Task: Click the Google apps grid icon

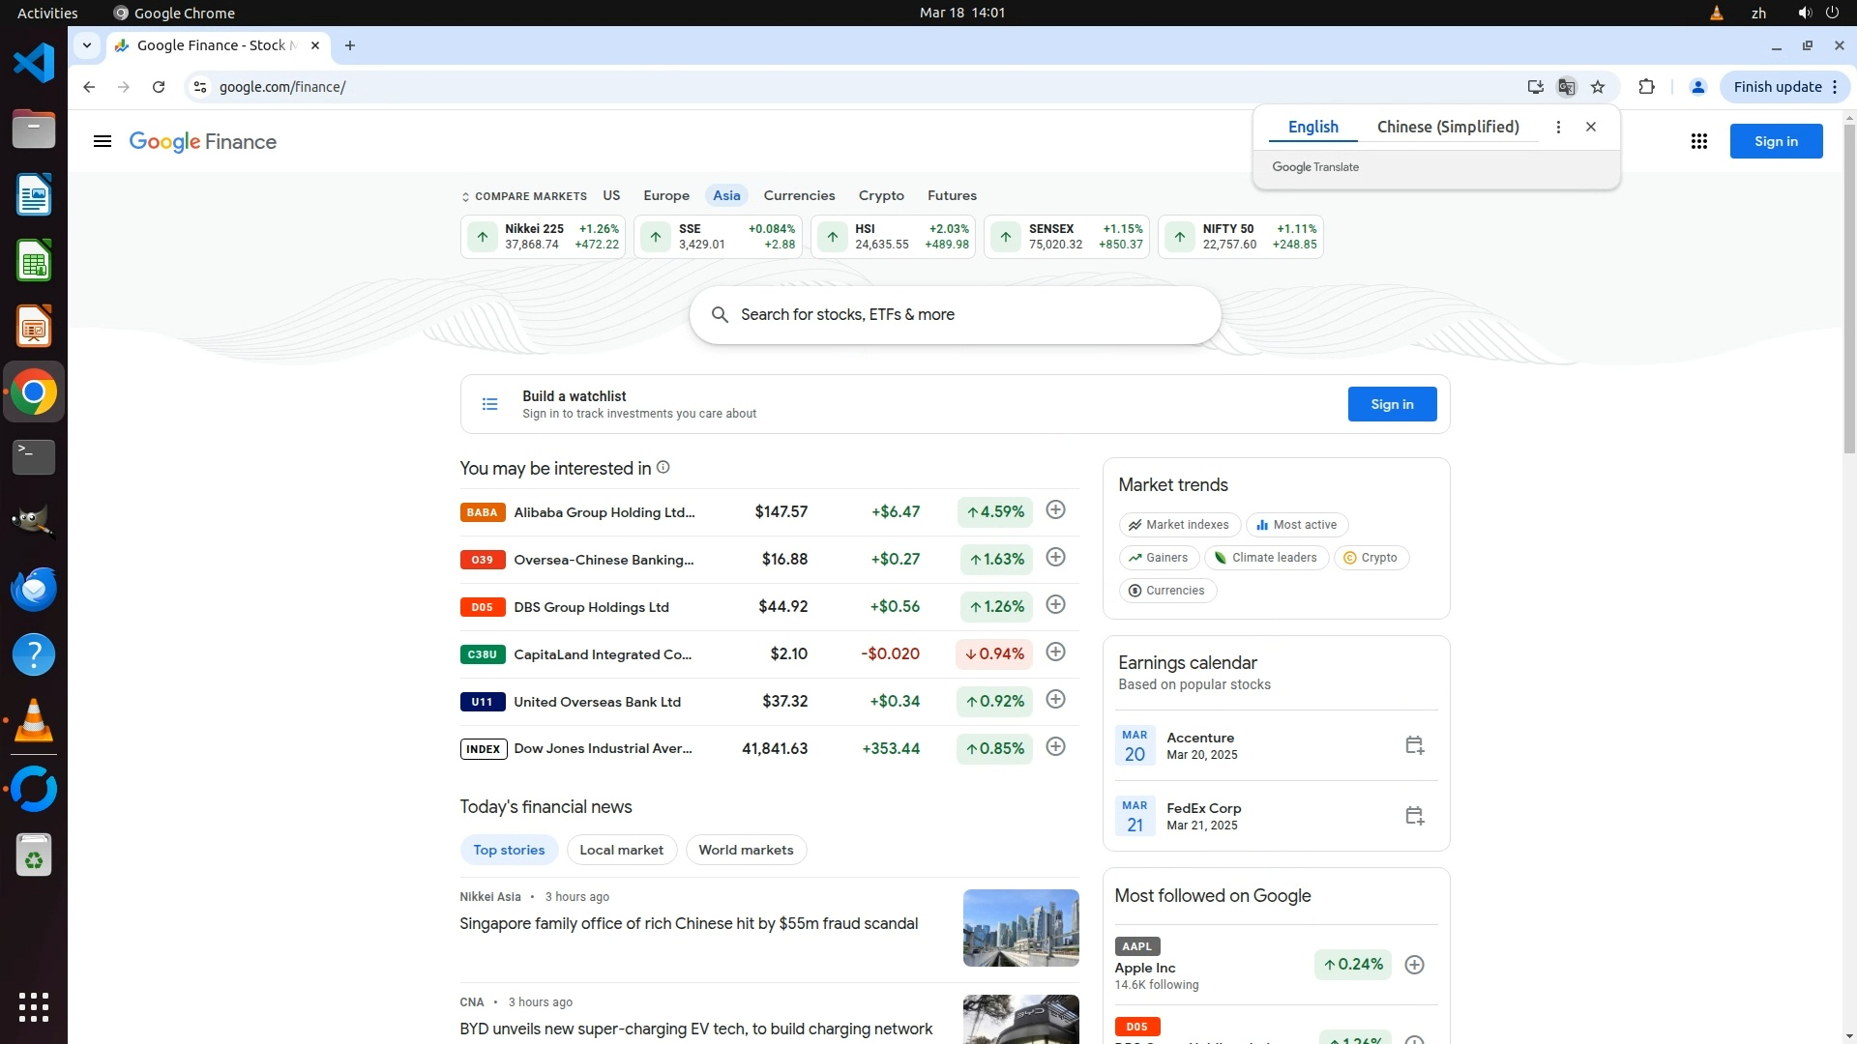Action: 1698,142
